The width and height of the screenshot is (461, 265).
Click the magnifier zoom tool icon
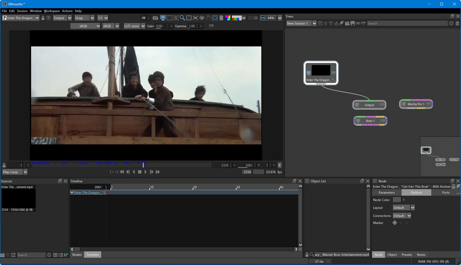point(182,18)
